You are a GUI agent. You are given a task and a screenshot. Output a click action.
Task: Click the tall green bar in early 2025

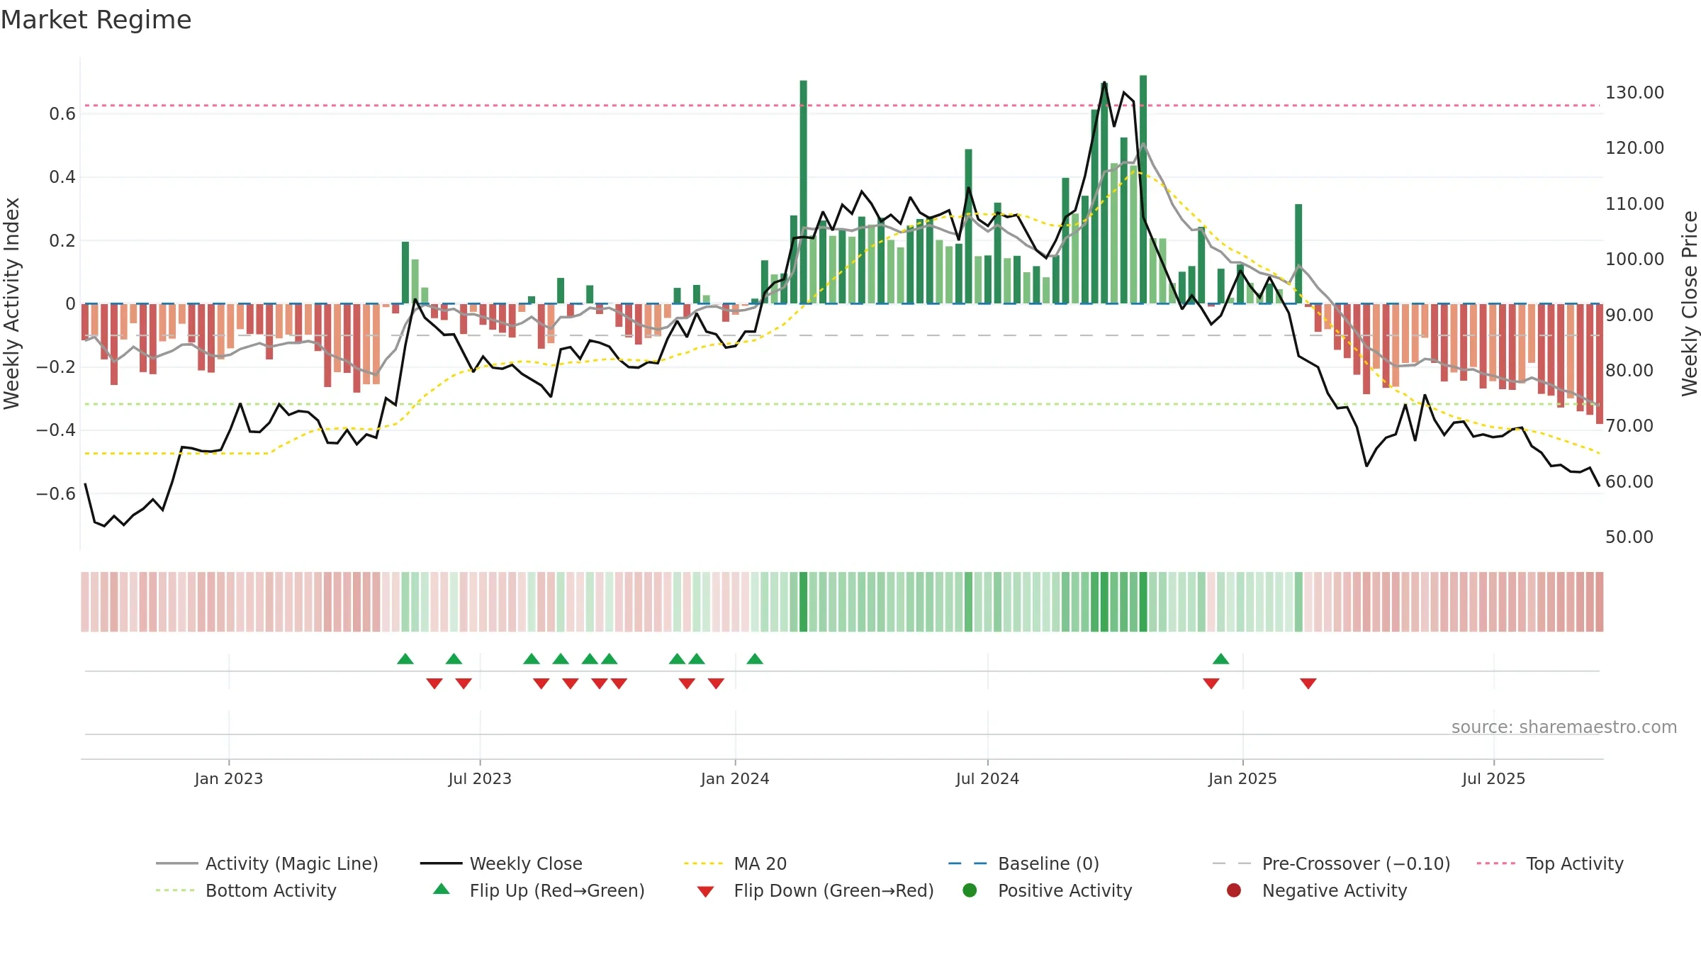click(x=1298, y=254)
